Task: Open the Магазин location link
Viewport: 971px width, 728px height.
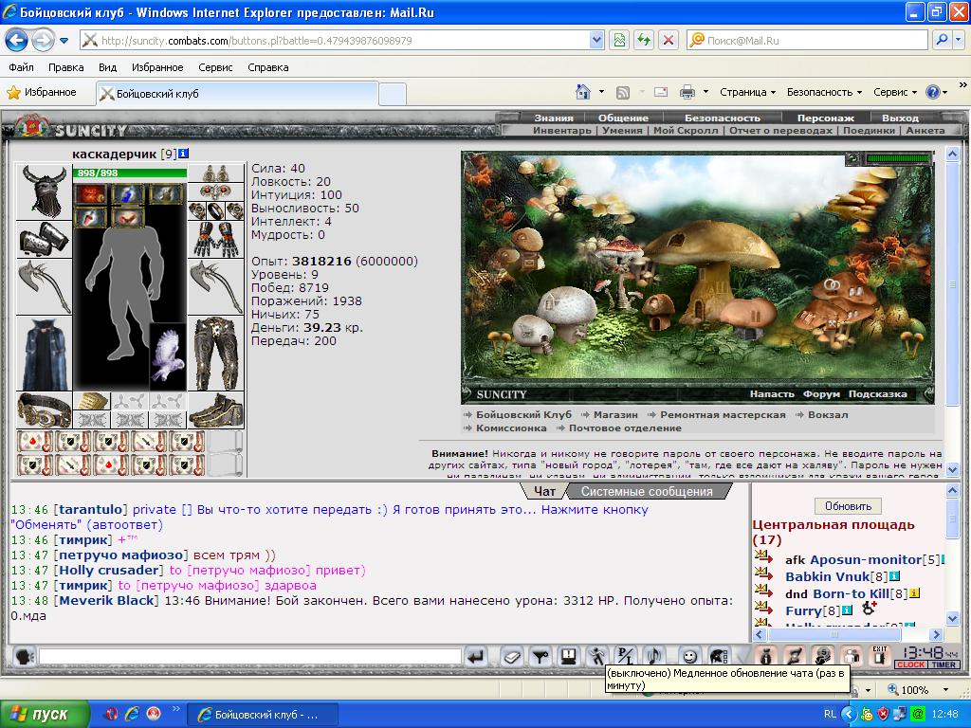Action: point(614,415)
